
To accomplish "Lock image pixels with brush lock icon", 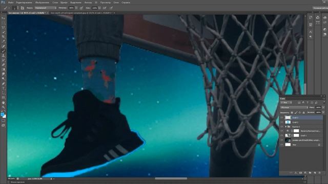I will [x=296, y=112].
